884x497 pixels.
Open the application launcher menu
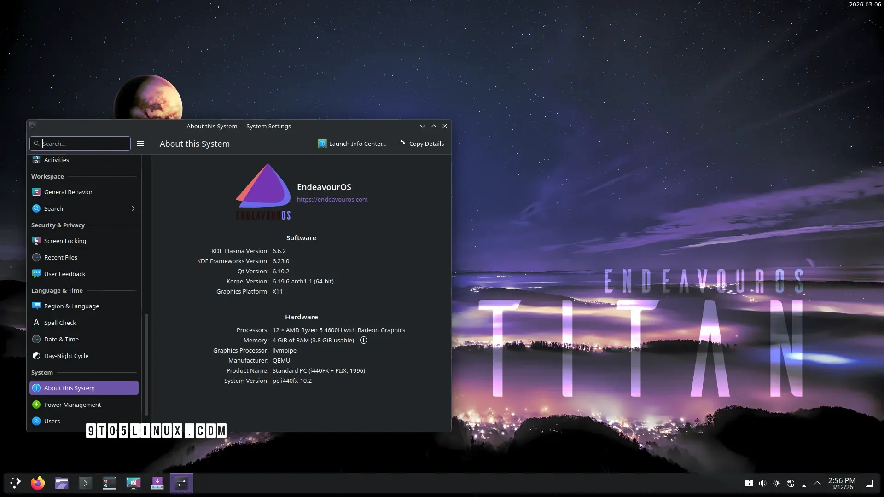(x=15, y=483)
